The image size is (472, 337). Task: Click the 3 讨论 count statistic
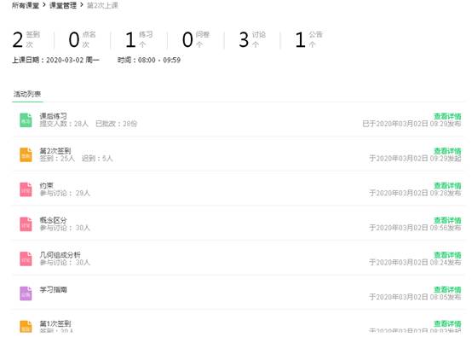tap(252, 39)
